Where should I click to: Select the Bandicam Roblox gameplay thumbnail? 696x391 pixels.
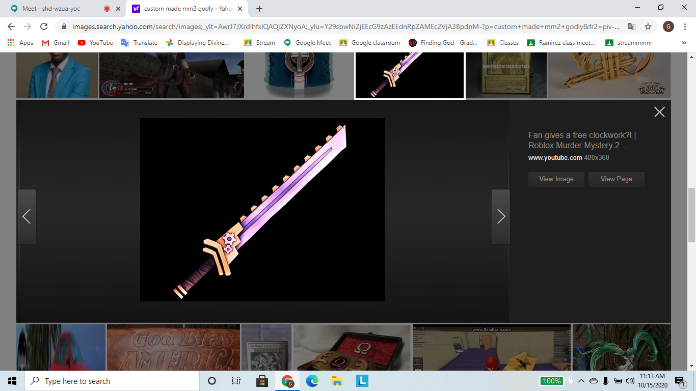point(492,347)
